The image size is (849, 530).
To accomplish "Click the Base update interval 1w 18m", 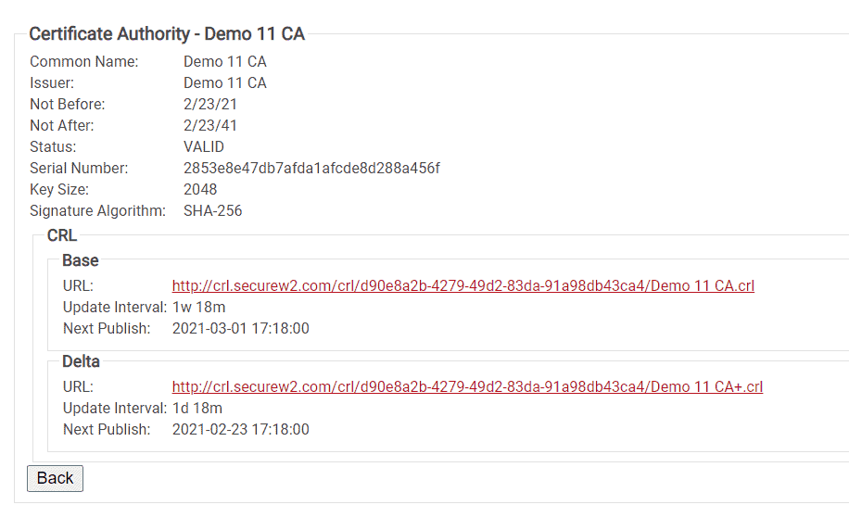I will (x=198, y=307).
